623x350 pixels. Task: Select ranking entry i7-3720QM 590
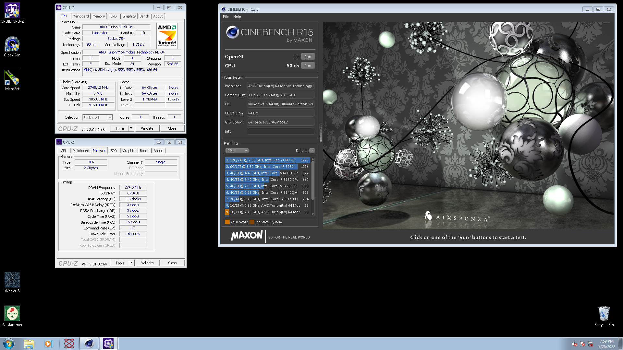pos(267,186)
